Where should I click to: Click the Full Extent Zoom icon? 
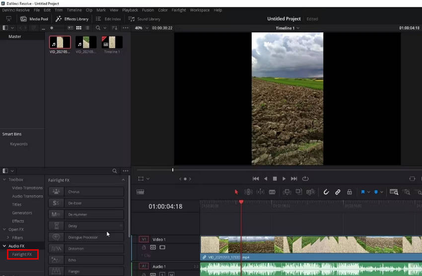pos(394,192)
